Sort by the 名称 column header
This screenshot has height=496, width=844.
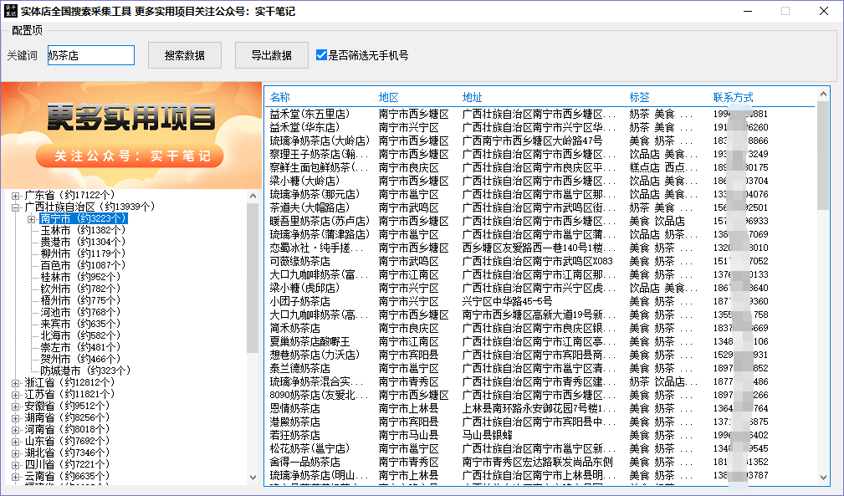point(280,97)
